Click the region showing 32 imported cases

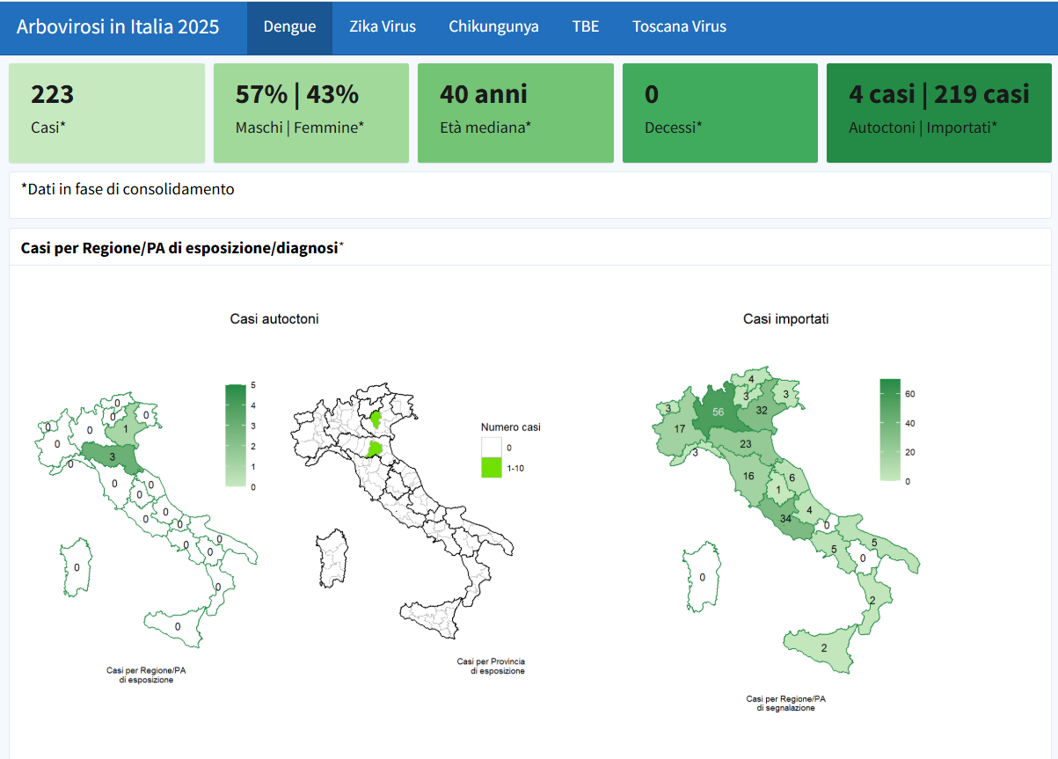click(x=762, y=410)
